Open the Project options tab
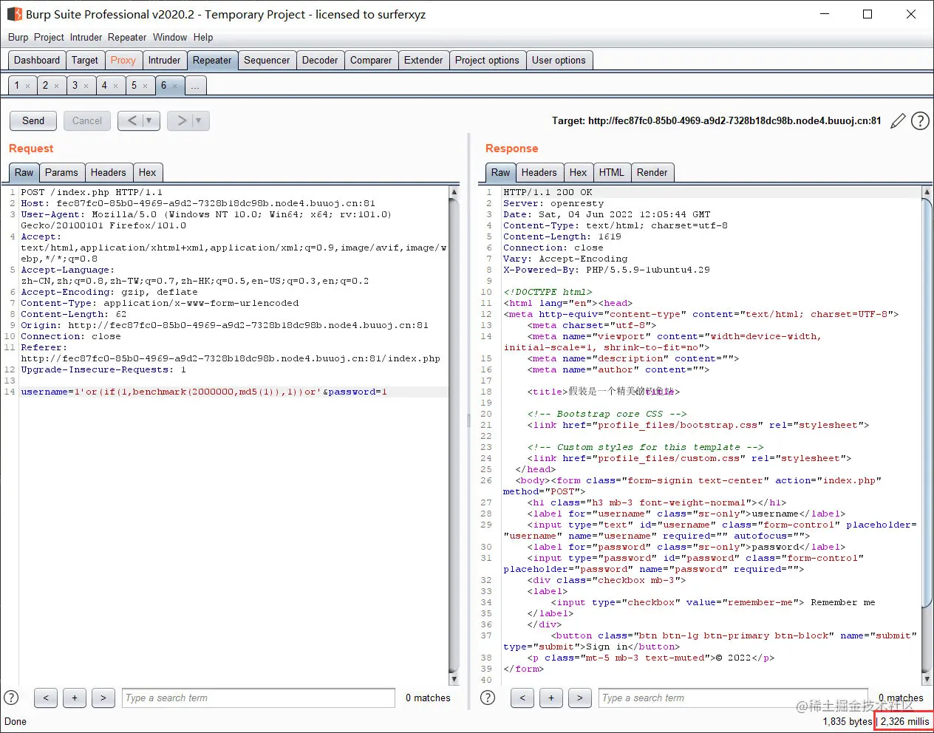 pyautogui.click(x=487, y=61)
